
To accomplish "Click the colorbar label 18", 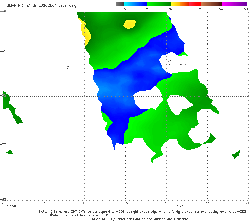I will (146, 9).
